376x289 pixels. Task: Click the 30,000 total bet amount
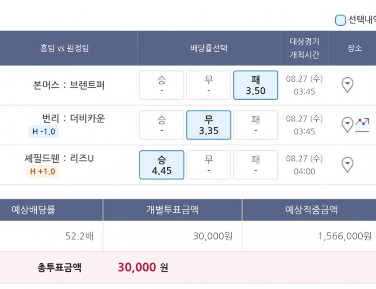137,267
